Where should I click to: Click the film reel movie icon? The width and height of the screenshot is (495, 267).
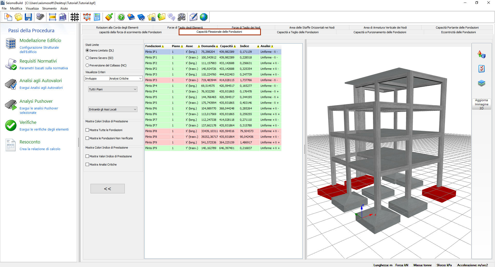coord(181,17)
